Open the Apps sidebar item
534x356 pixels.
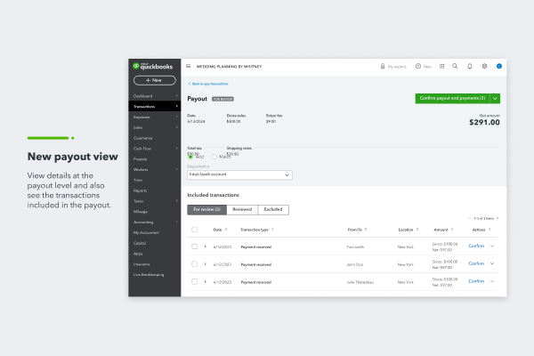(x=155, y=254)
